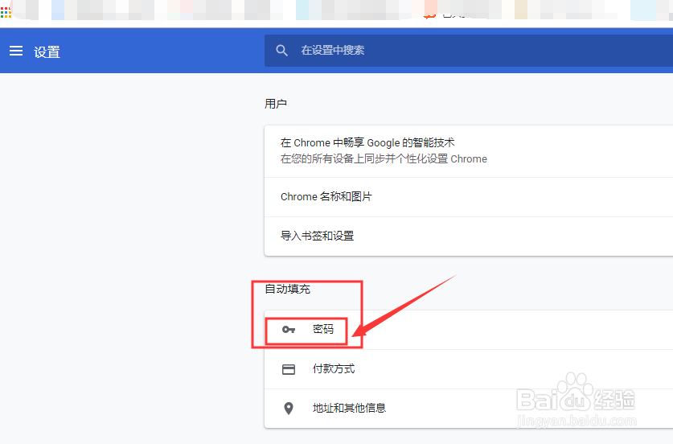Open Chrome 名称和图片 settings row
673x444 pixels.
point(469,197)
